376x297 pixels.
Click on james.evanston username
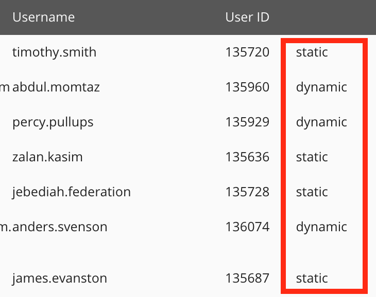60,278
